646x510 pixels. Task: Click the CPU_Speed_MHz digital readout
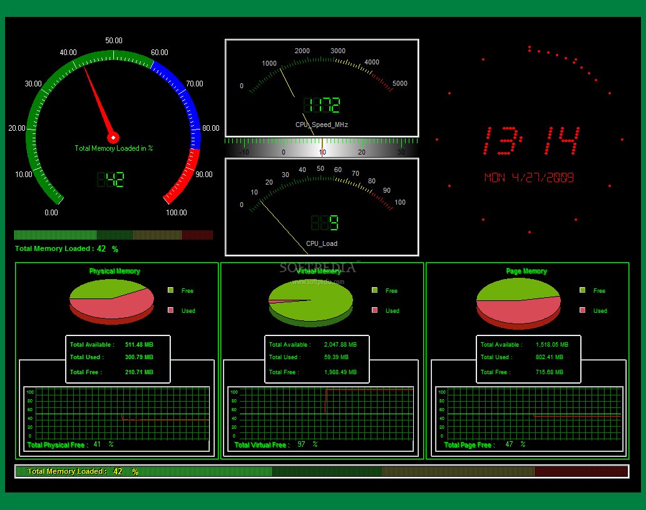click(x=322, y=106)
